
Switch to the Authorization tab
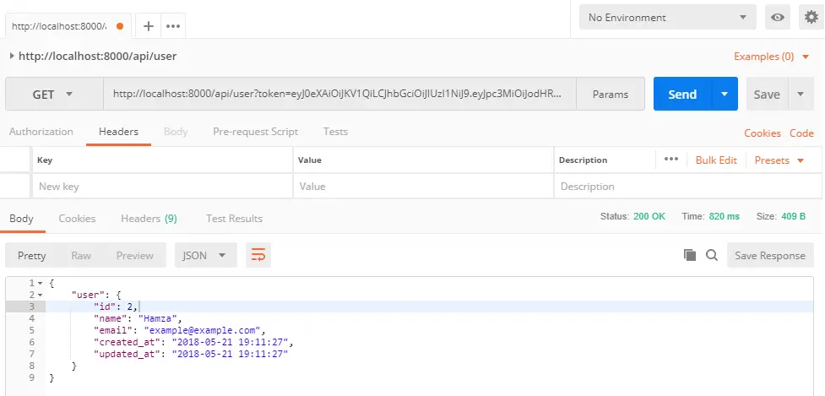coord(41,132)
